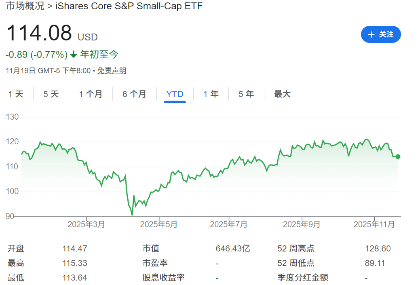
Task: Click the plus icon on the 关注 button
Action: (371, 34)
